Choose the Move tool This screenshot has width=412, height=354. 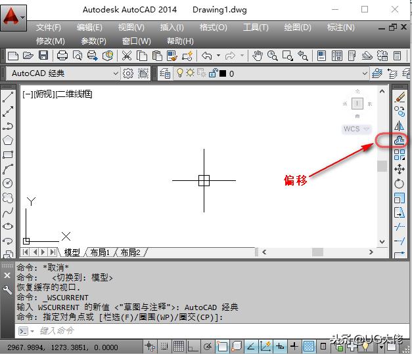(x=399, y=169)
